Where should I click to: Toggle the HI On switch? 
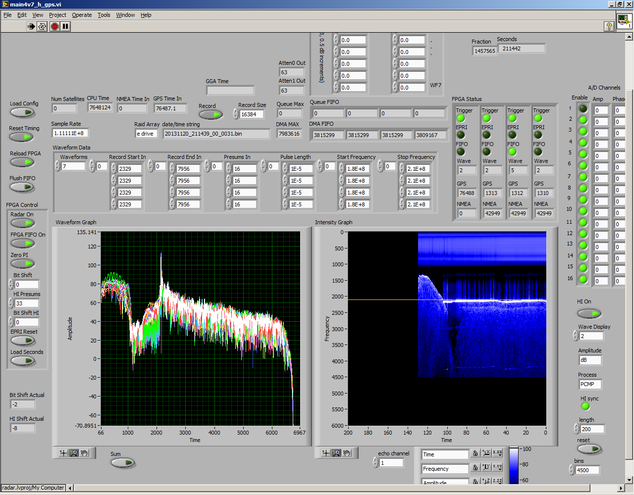coord(589,313)
